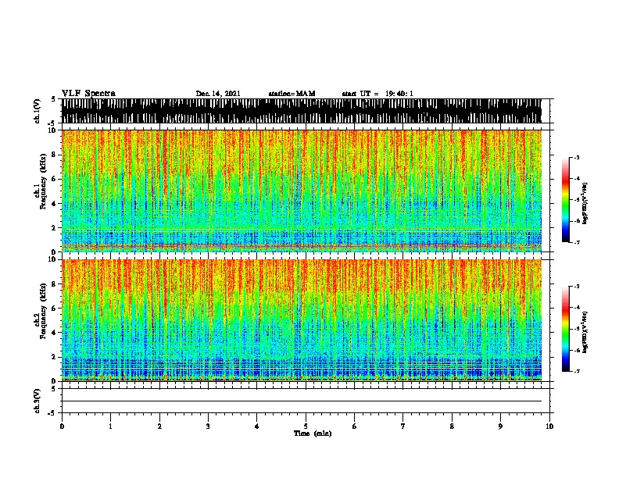Click the "Time (min)" x-axis label
This screenshot has height=478, width=619.
click(x=313, y=433)
